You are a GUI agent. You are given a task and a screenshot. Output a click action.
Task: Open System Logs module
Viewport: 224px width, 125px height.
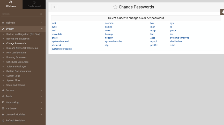[x=13, y=76]
